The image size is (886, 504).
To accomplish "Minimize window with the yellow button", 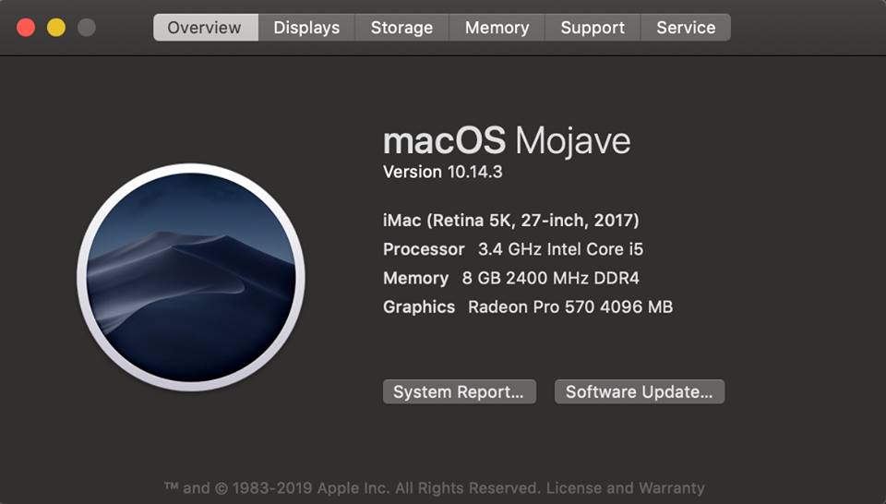I will 56,27.
